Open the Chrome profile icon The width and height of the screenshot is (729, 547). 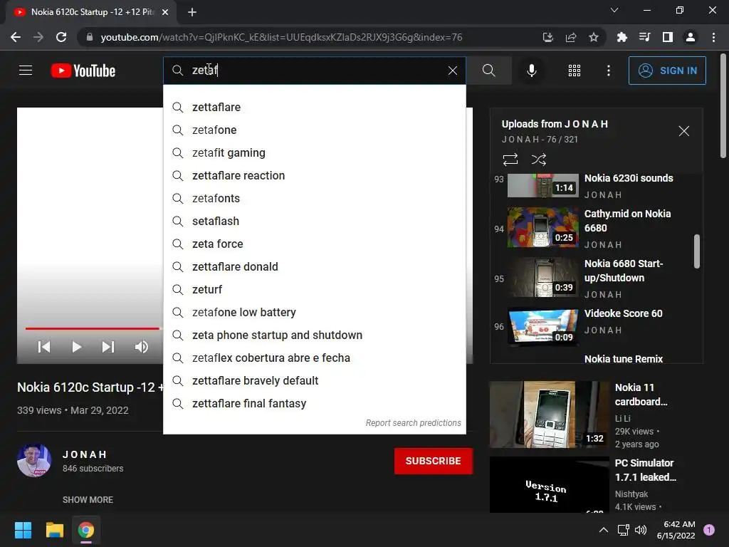click(691, 37)
